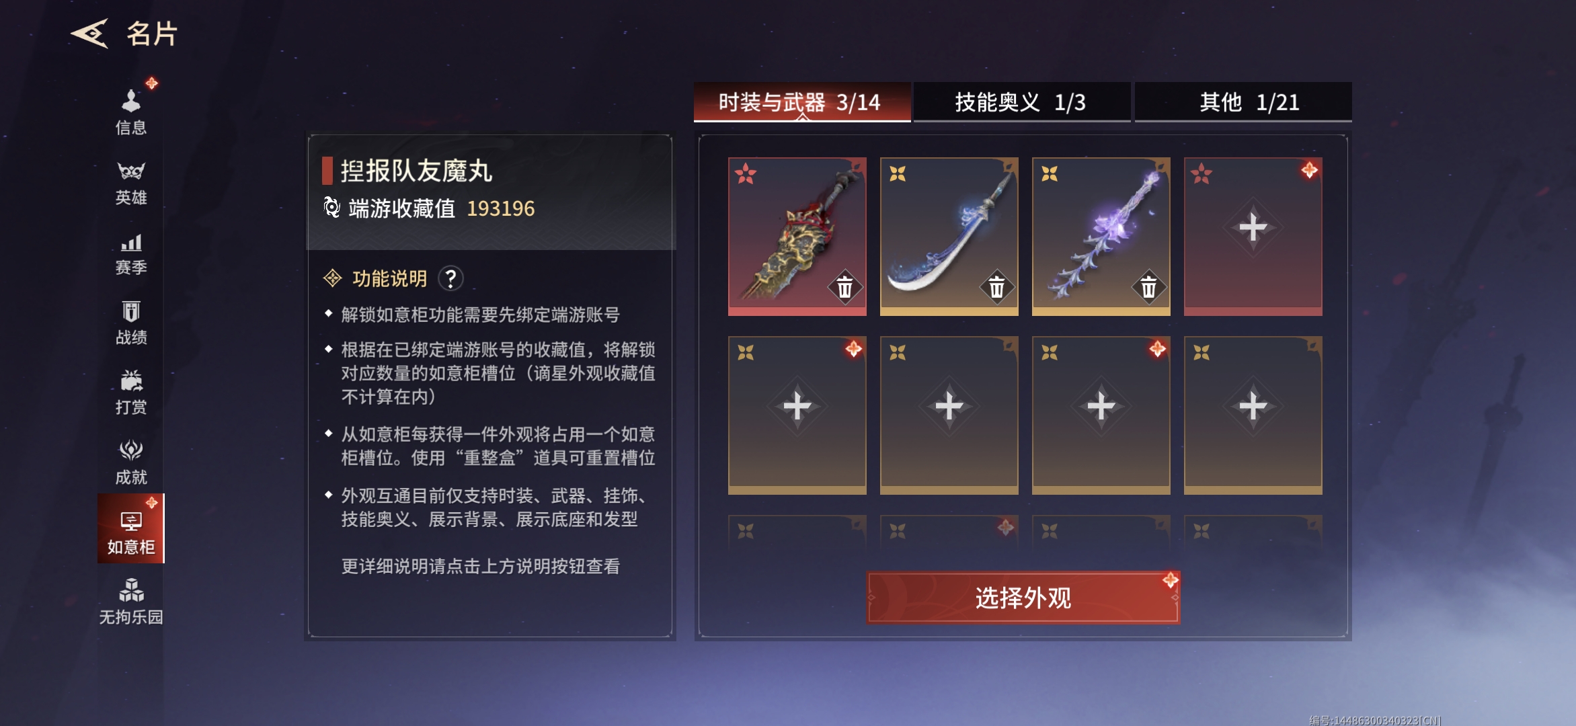Open the 无拘乐园 section
1576x726 pixels.
[131, 602]
